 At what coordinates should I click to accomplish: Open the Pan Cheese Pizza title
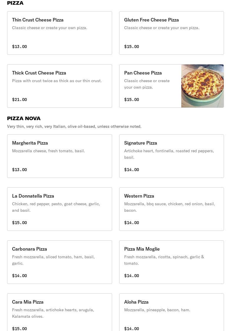pyautogui.click(x=143, y=73)
